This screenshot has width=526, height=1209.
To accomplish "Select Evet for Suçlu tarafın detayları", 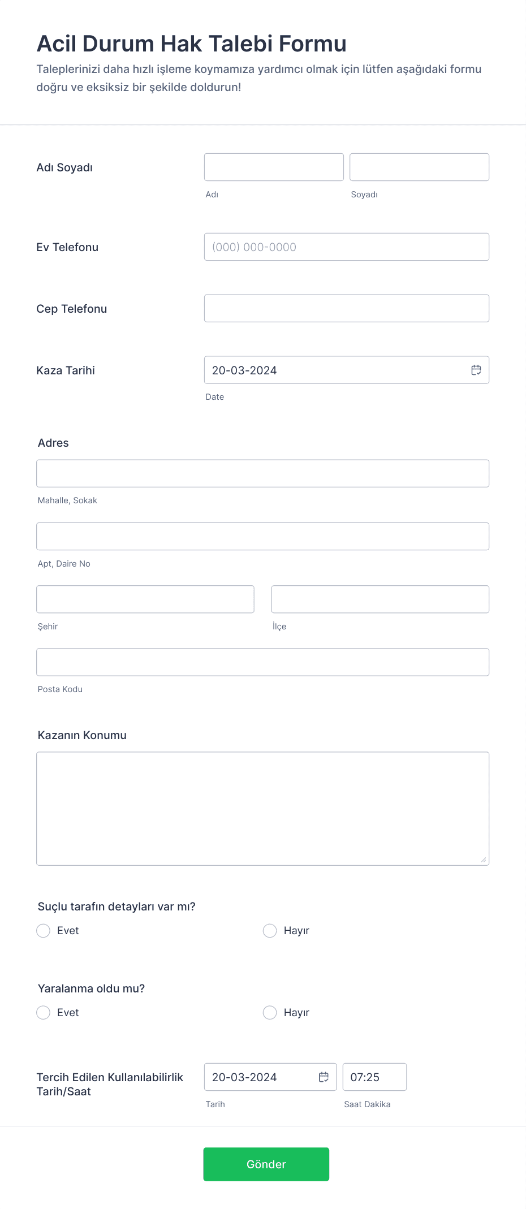I will click(x=44, y=931).
